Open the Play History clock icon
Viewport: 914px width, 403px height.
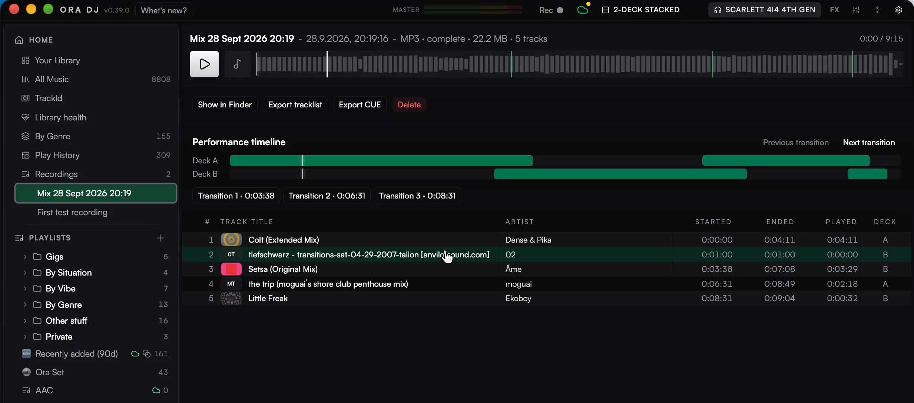25,155
